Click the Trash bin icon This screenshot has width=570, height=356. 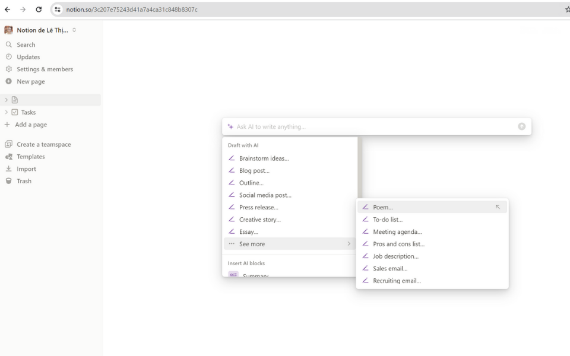9,181
